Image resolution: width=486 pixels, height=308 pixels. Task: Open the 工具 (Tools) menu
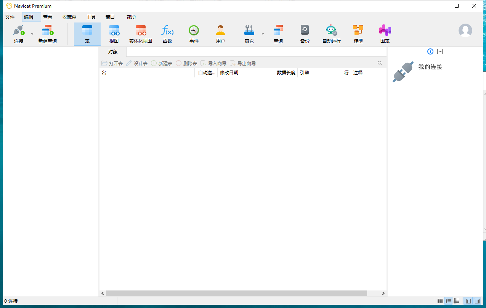[91, 17]
